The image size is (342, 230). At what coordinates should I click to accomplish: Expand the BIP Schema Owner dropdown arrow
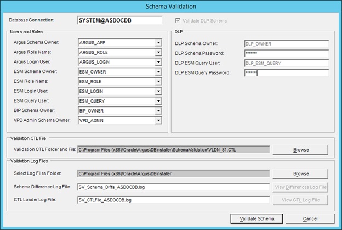158,110
